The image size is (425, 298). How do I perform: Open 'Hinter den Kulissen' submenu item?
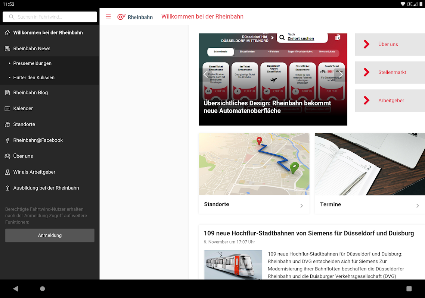50,77
